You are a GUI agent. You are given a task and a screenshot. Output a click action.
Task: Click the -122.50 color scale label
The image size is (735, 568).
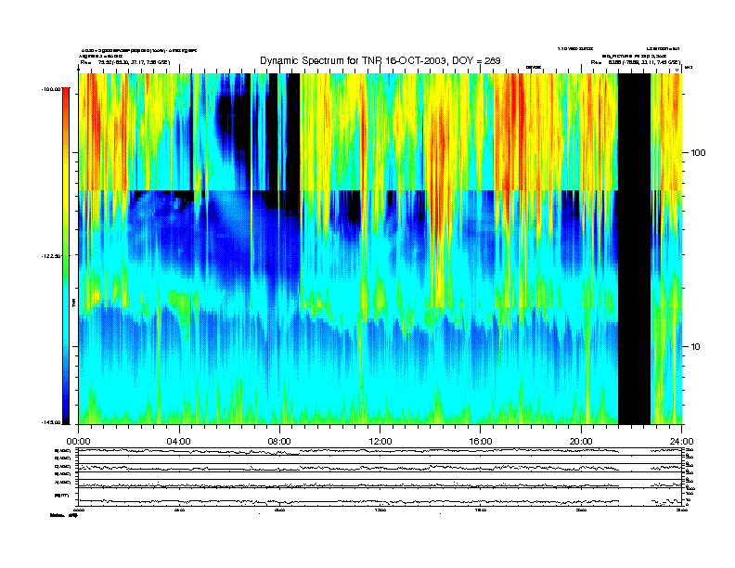click(x=51, y=256)
